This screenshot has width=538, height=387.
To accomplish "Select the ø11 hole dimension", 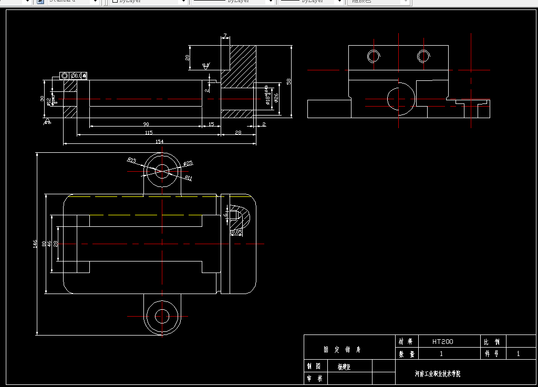I will [x=189, y=177].
